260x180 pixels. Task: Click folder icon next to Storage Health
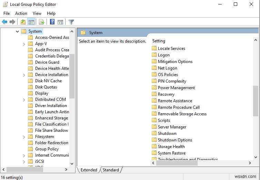(x=154, y=146)
